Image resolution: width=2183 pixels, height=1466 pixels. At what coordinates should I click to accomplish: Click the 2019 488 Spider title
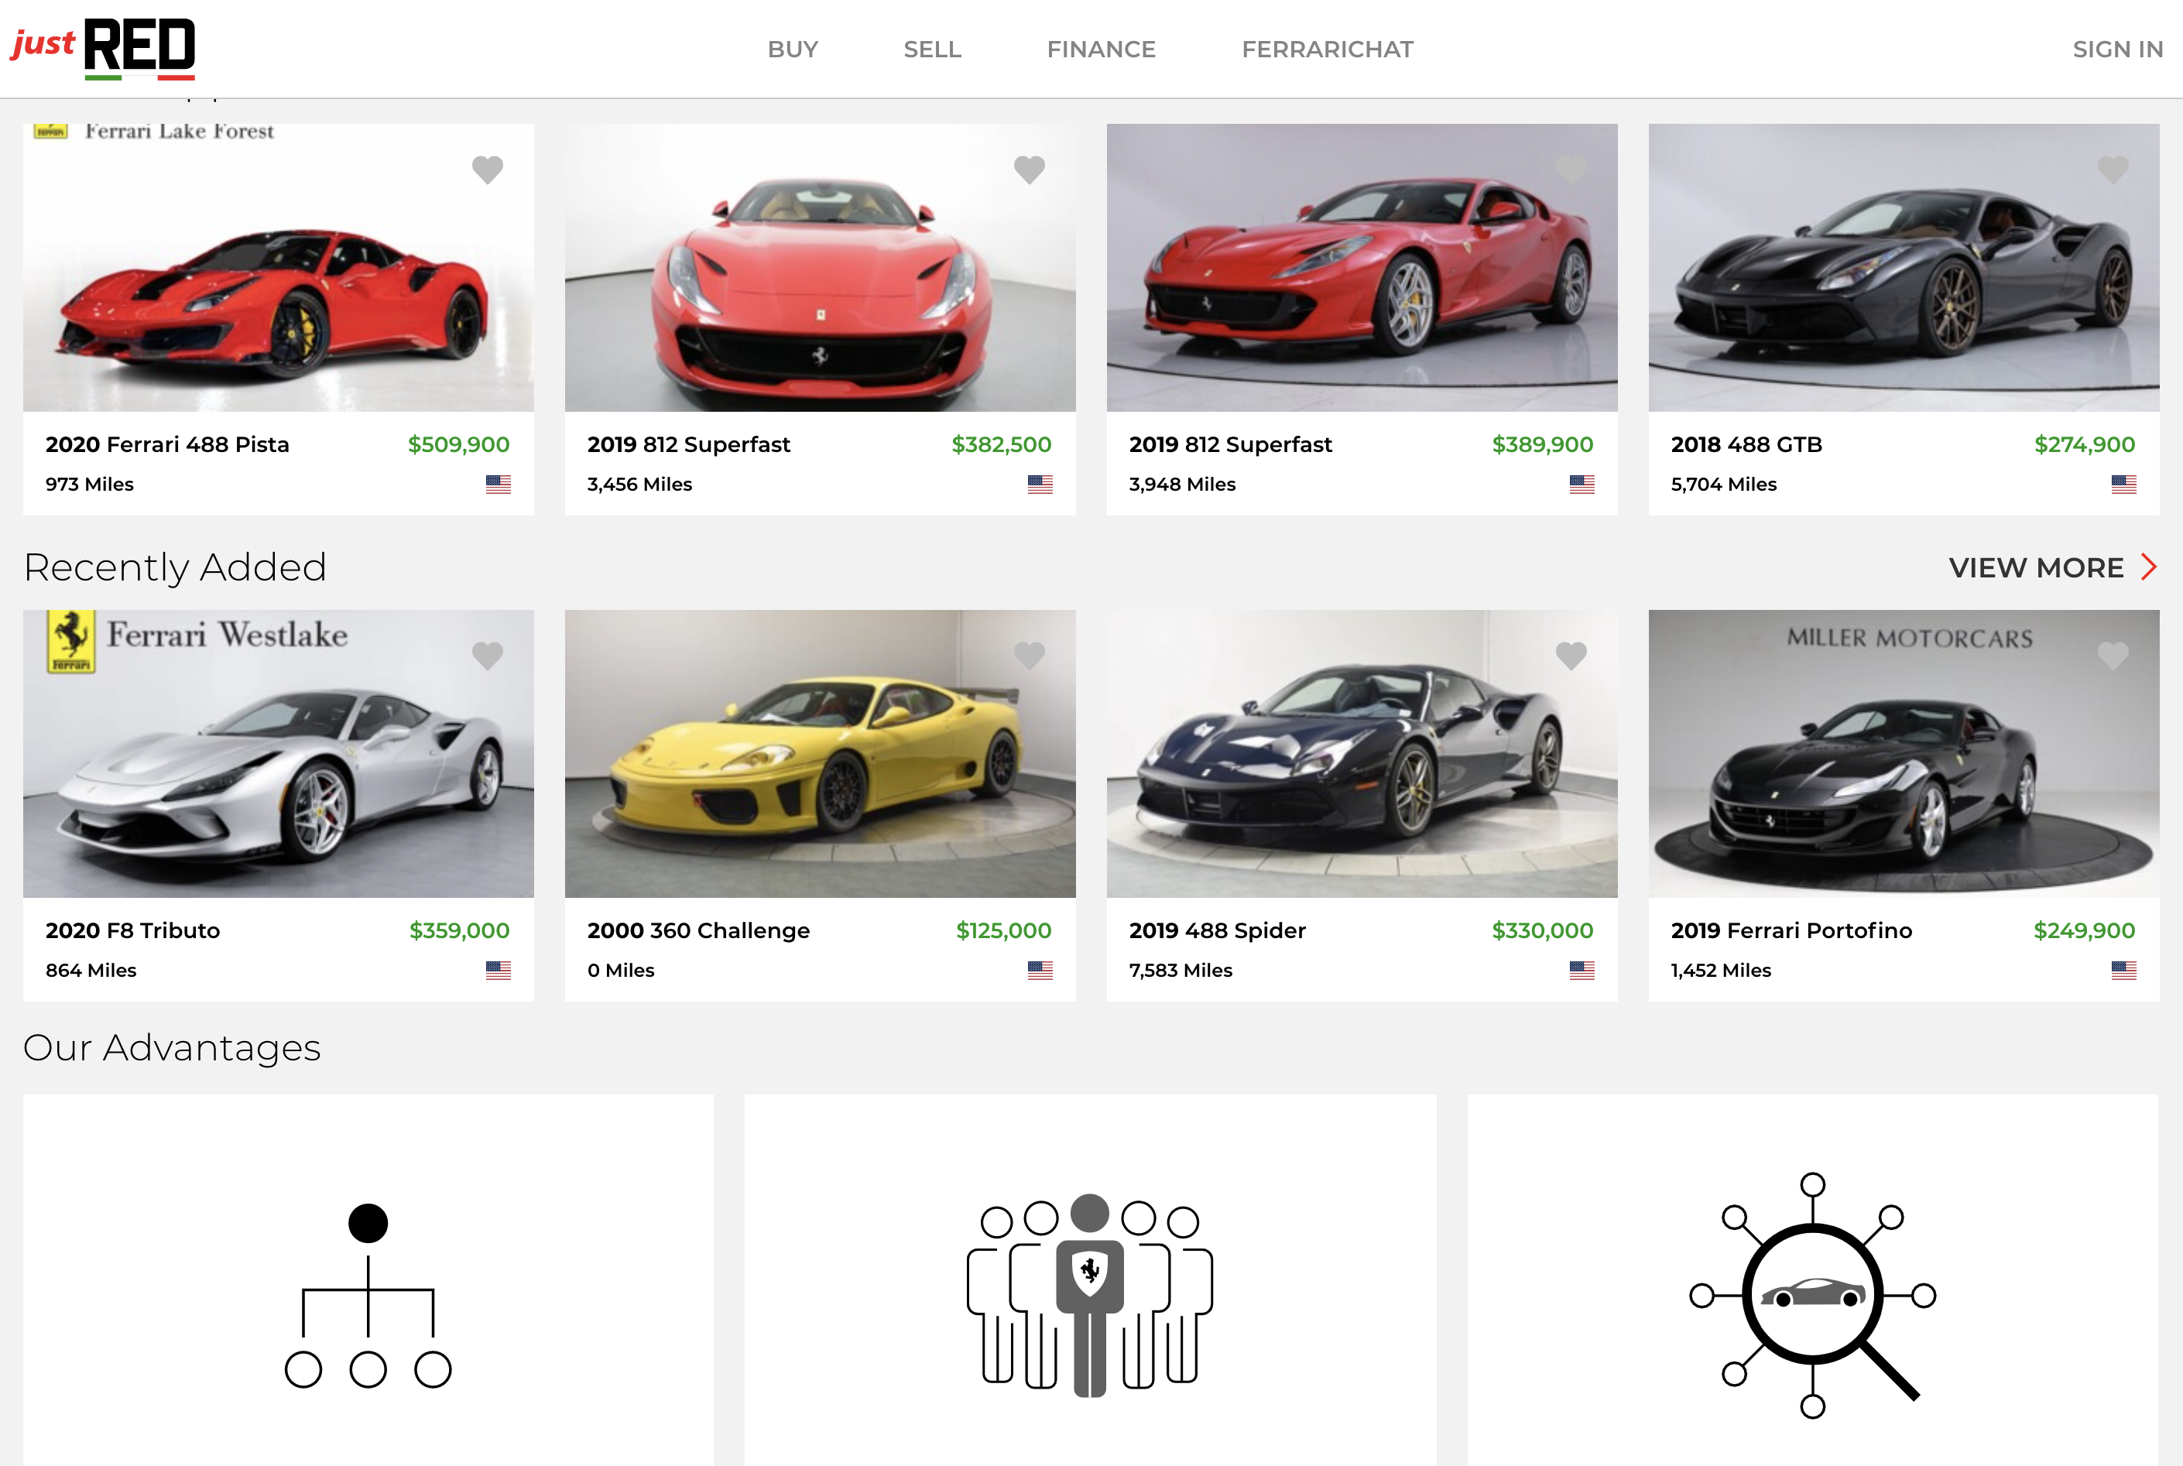(x=1217, y=931)
